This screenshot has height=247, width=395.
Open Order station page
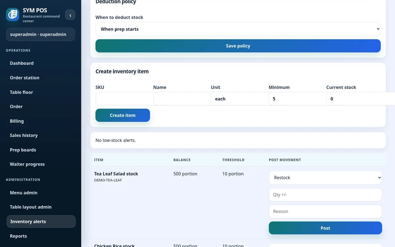[25, 78]
